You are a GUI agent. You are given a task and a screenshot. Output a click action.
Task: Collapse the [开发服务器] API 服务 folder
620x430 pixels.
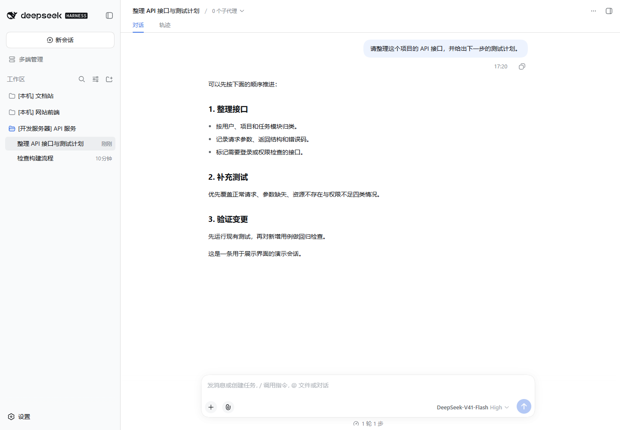pos(60,129)
